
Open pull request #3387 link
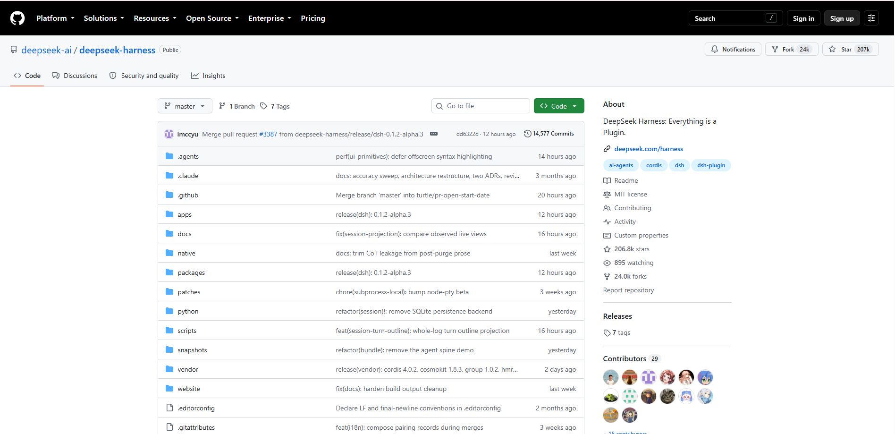(268, 134)
